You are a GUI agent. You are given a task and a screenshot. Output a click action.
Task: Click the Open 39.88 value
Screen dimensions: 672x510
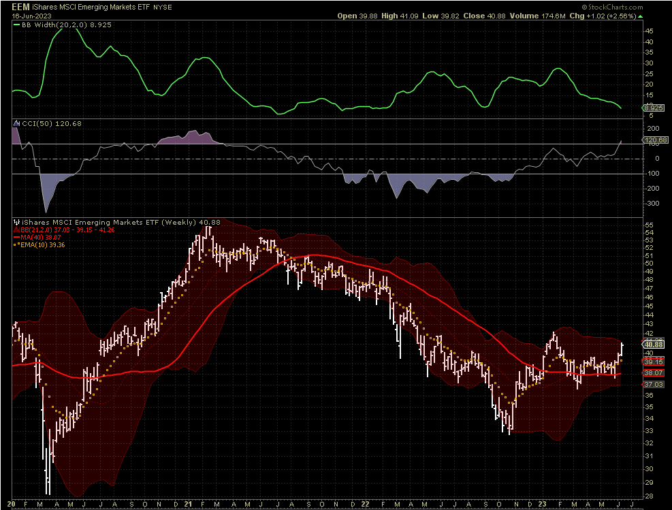357,16
